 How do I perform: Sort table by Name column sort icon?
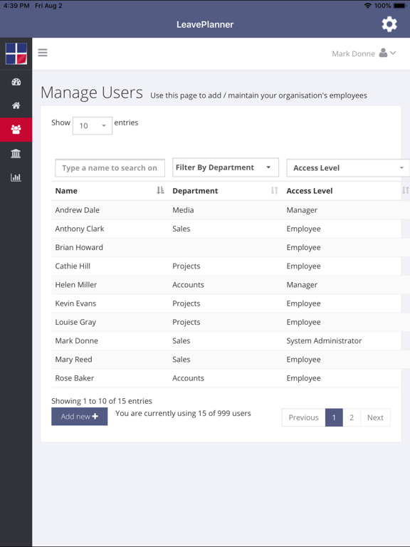point(160,190)
